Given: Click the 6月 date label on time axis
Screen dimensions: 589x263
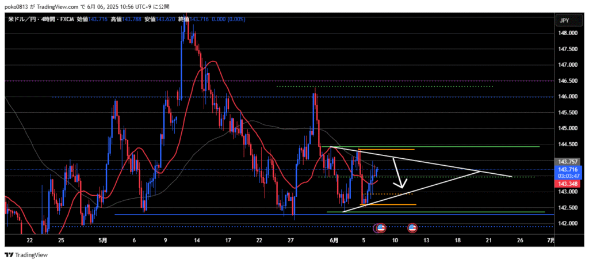Looking at the screenshot, I should (x=335, y=240).
